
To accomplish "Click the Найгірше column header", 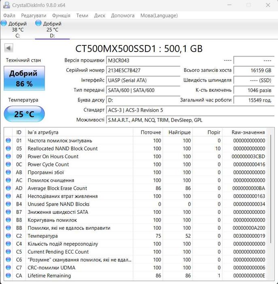I will point(177,132).
